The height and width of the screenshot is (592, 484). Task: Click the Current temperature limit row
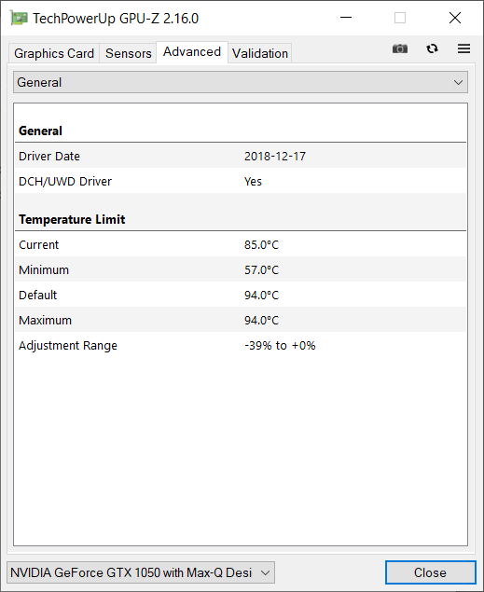tap(241, 244)
